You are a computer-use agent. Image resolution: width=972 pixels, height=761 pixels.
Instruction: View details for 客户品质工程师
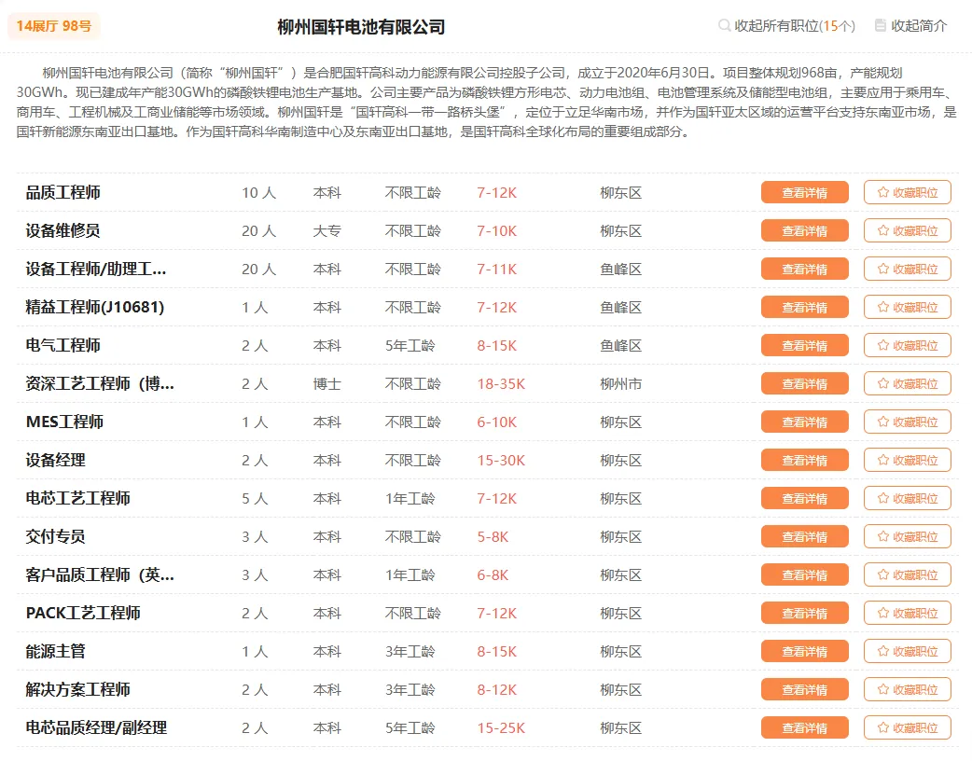click(x=805, y=575)
